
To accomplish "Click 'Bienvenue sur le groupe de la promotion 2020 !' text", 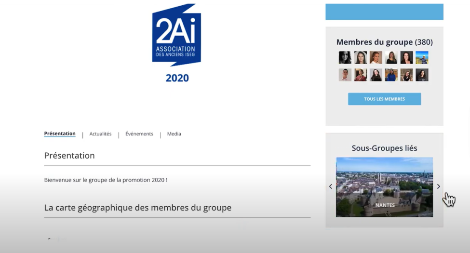I will tap(106, 180).
